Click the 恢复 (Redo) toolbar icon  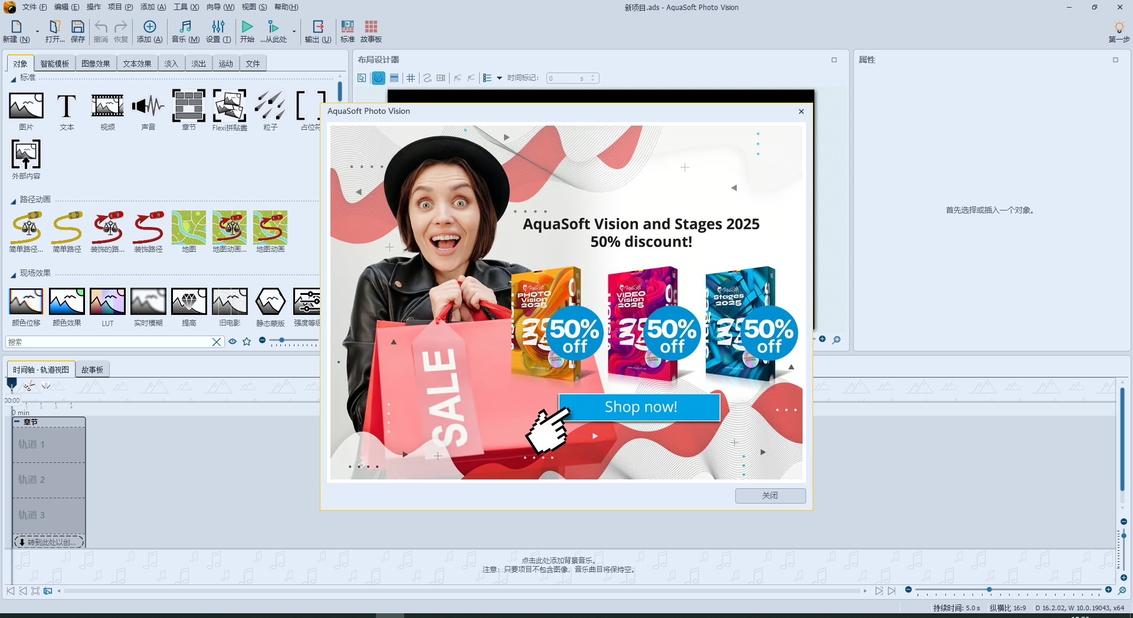(x=121, y=27)
